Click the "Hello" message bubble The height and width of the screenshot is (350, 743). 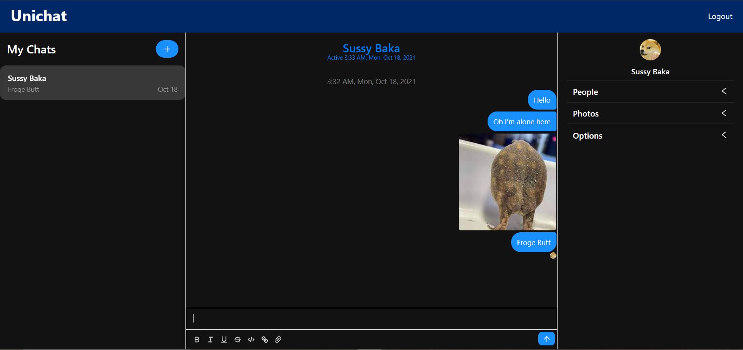coord(542,100)
